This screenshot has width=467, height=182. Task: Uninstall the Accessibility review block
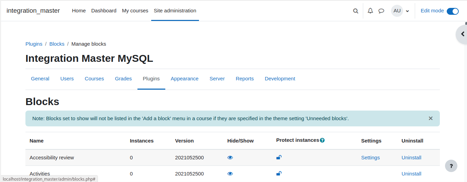click(411, 158)
